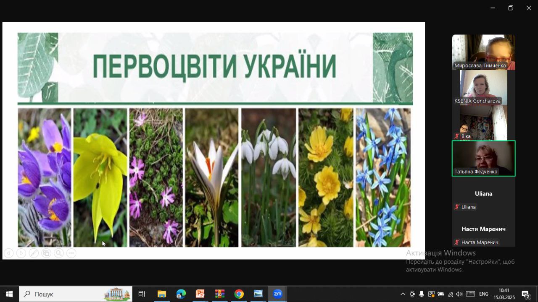
Task: Open the slideshow pen tools
Action: [x=34, y=253]
